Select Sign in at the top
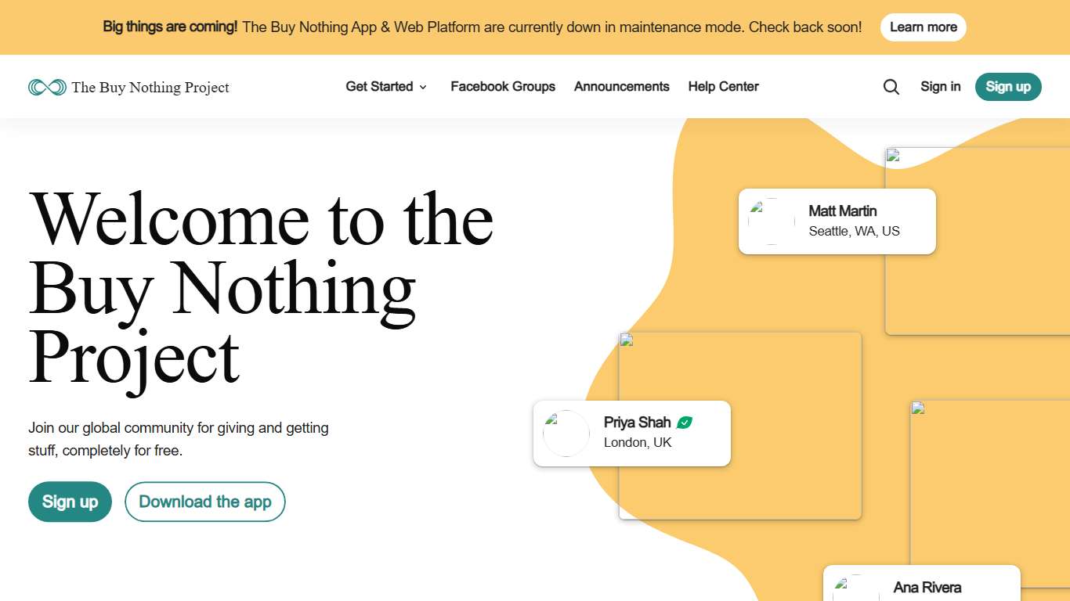The height and width of the screenshot is (601, 1070). click(x=940, y=87)
